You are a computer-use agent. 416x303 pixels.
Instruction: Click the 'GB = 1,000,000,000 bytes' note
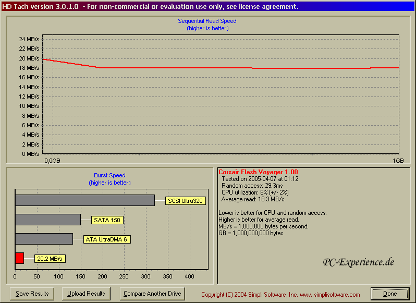tap(251, 233)
